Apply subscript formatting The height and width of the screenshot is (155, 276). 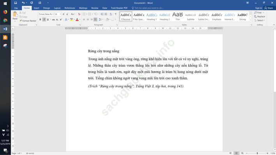(57, 19)
